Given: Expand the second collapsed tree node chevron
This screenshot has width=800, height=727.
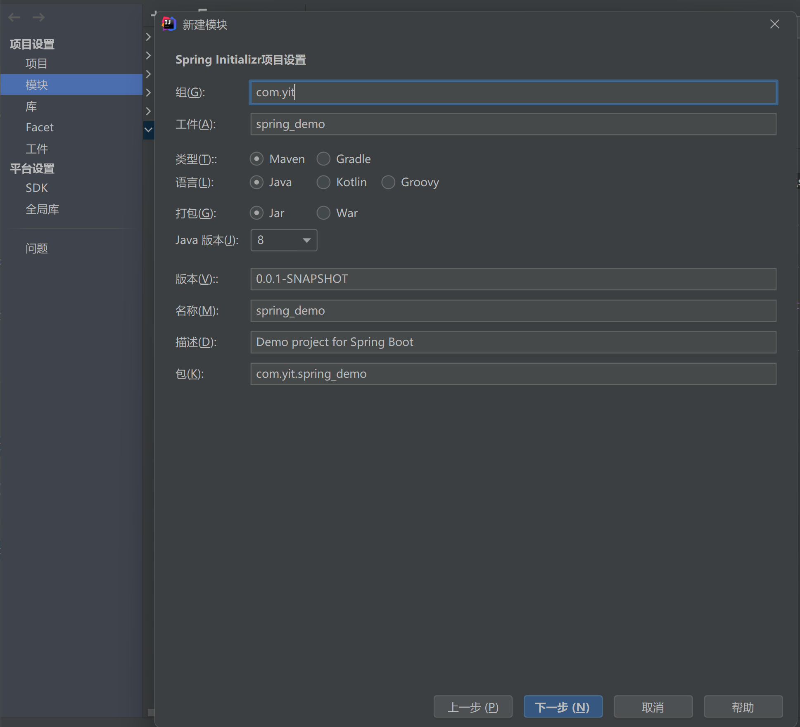Looking at the screenshot, I should coord(148,55).
